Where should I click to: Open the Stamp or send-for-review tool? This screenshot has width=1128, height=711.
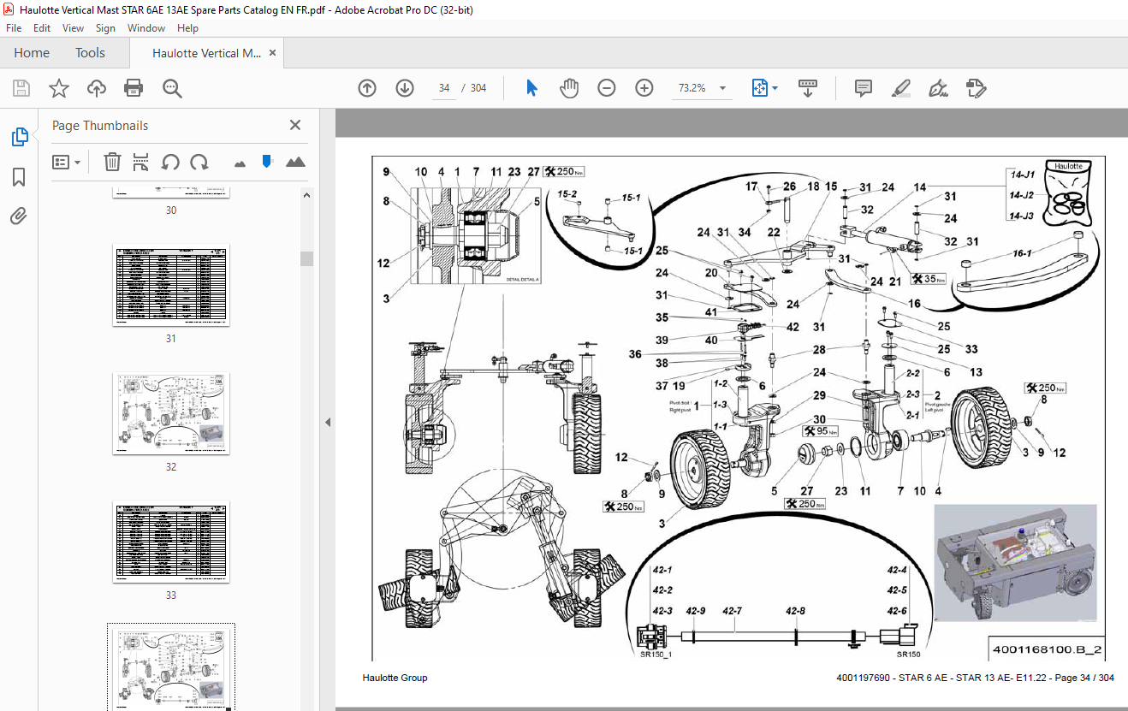(977, 88)
